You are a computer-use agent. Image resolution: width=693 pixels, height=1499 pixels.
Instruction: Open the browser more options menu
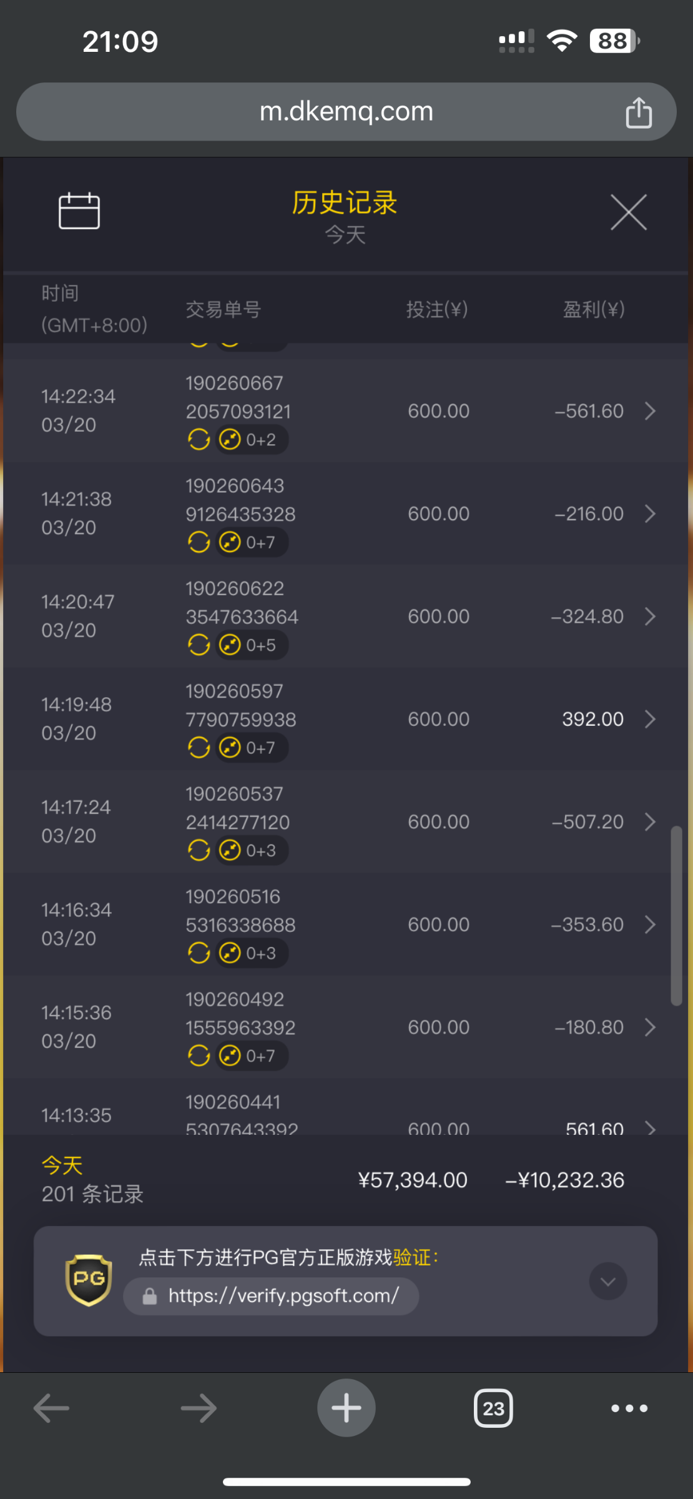[629, 1408]
